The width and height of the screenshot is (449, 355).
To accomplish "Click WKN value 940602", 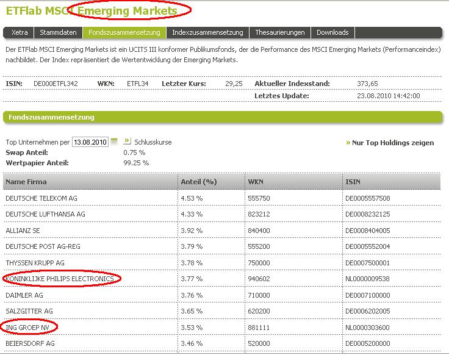I will [x=259, y=279].
